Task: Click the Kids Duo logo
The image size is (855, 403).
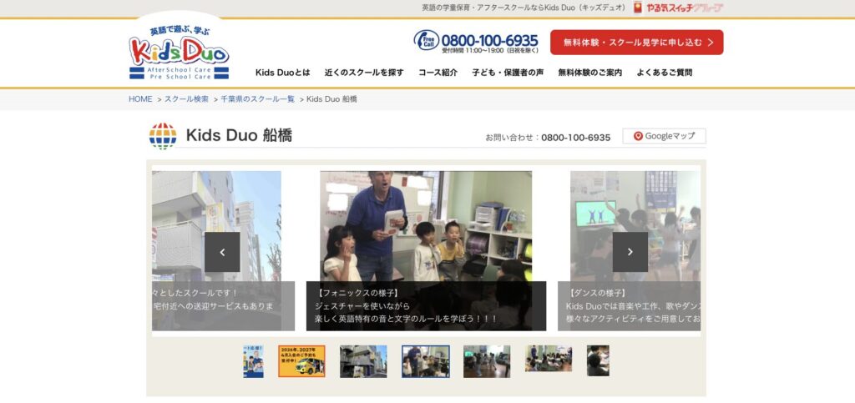Action: (179, 53)
